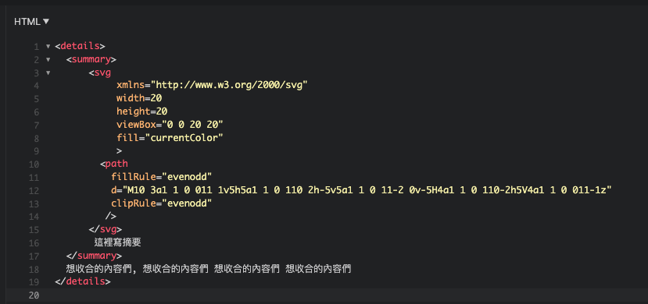The image size is (648, 304).
Task: Place cursor on empty line 20
Action: point(343,295)
